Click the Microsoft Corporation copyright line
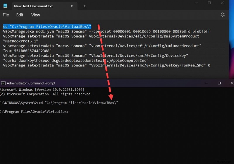Viewport: 234px width, 164px height. click(x=46, y=94)
